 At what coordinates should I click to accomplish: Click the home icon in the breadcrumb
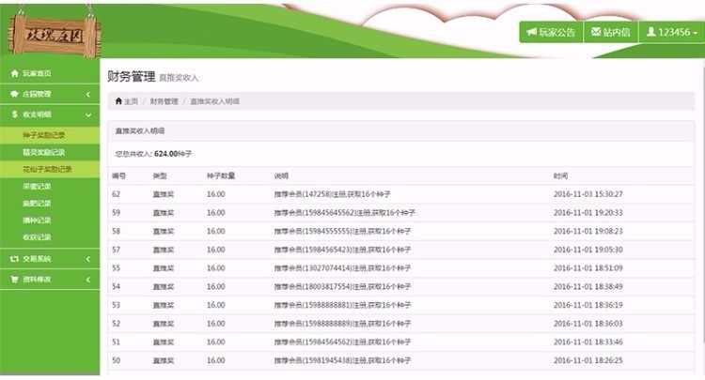tap(118, 101)
